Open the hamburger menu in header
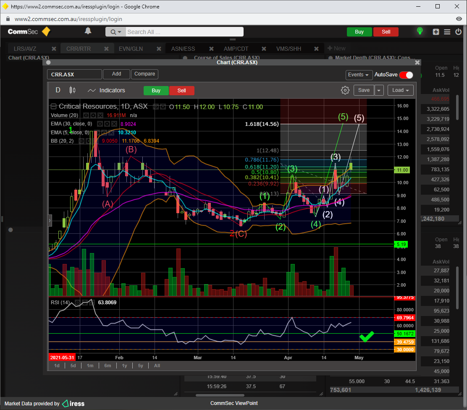This screenshot has width=467, height=410. coord(447,32)
